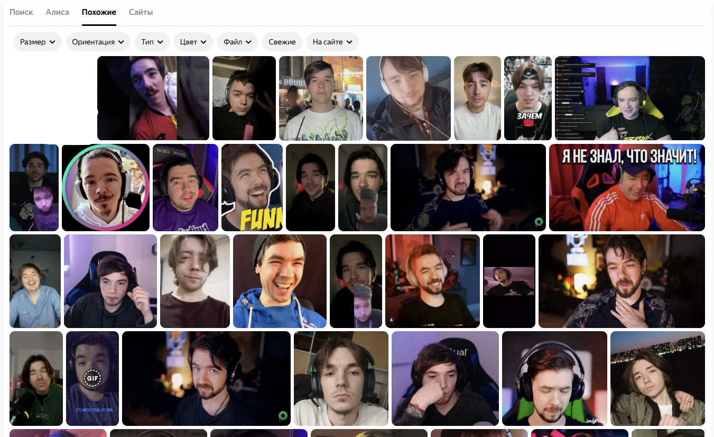The width and height of the screenshot is (714, 437).
Task: Open the laughing man in light blue shirt
Action: pyautogui.click(x=35, y=281)
